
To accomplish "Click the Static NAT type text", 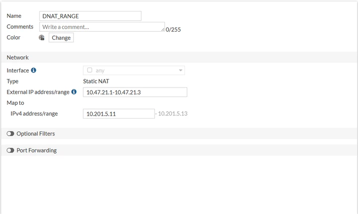I will click(96, 81).
